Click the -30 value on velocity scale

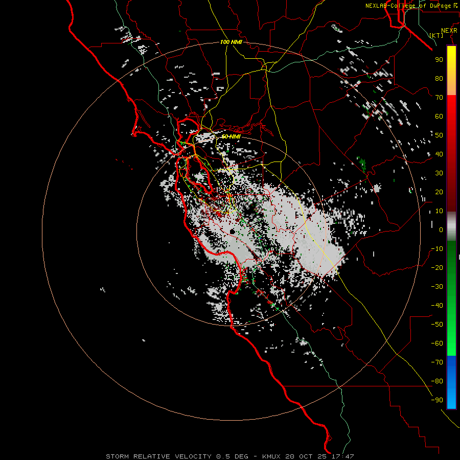pos(437,287)
